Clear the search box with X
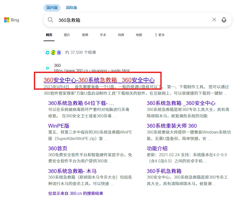Viewport: 247px width, 199px height. [x=214, y=20]
